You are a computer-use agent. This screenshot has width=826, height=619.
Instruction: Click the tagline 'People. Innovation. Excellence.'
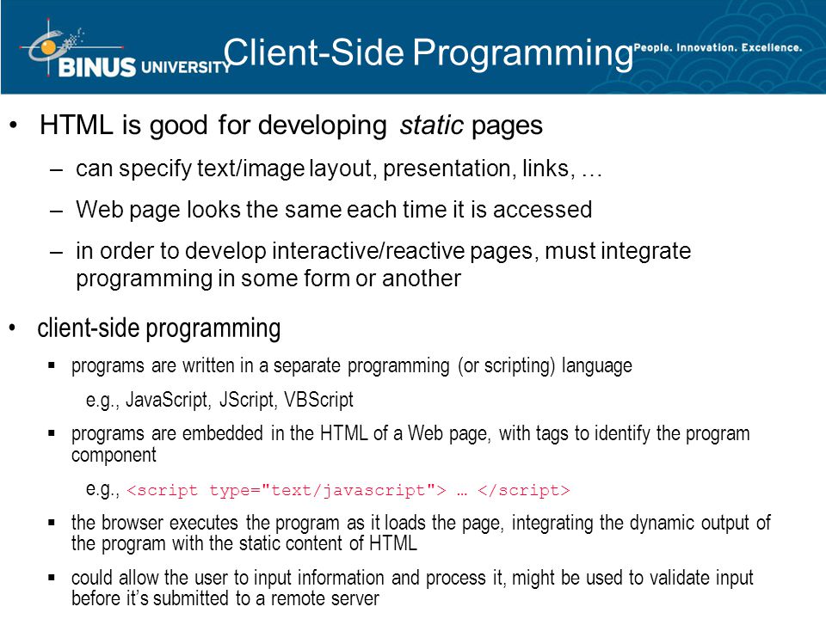tap(718, 47)
